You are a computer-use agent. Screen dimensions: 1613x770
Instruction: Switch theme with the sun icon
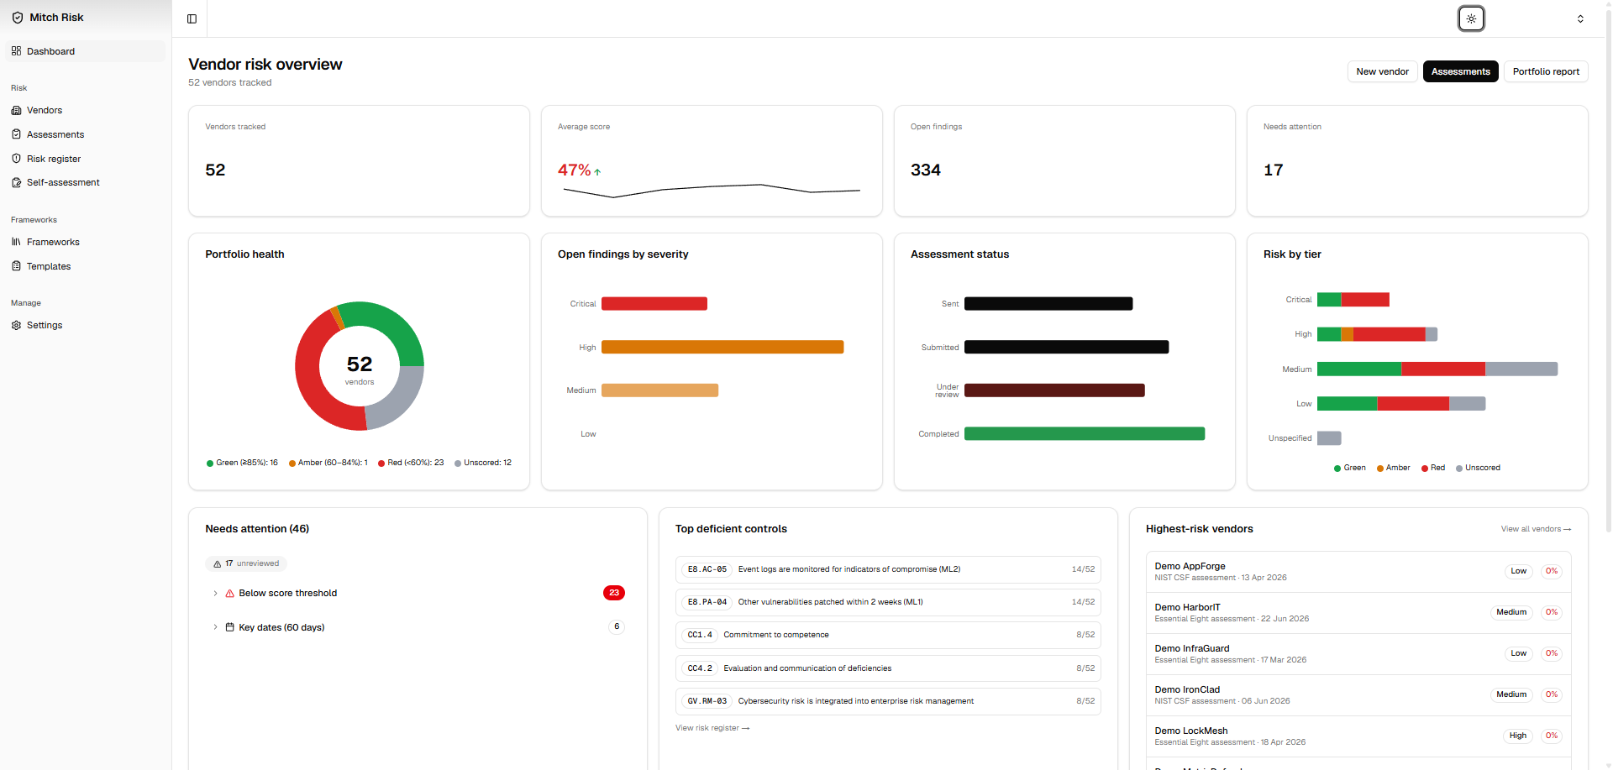point(1471,18)
